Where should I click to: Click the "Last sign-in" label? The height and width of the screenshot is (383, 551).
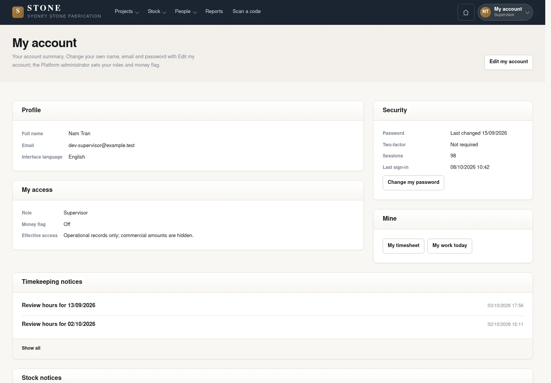tap(395, 167)
